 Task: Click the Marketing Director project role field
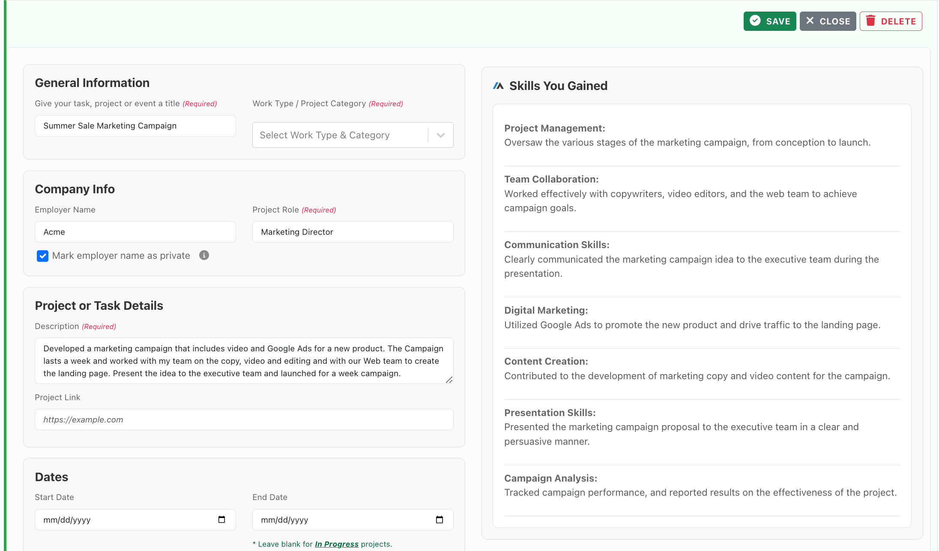(352, 232)
